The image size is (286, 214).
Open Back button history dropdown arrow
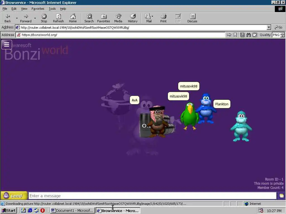click(17, 18)
